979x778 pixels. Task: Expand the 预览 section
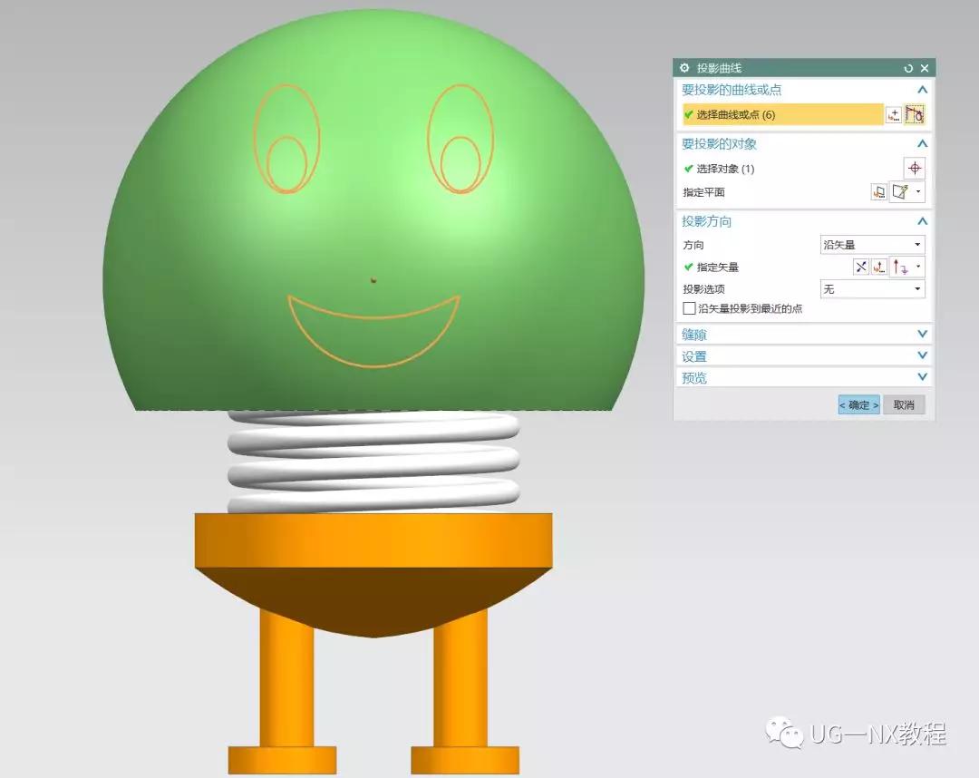[922, 377]
